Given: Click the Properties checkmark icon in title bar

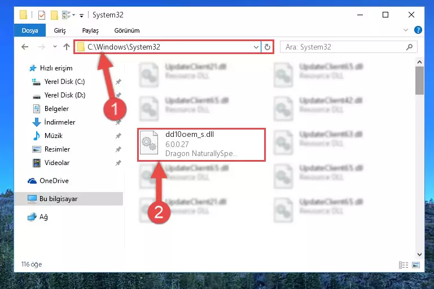Looking at the screenshot, I should click(x=42, y=15).
